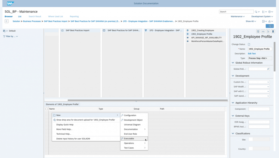Viewport: 279px width, 158px height.
Task: Tick the select-all checkbox in Elements table header
Action: tap(47, 109)
